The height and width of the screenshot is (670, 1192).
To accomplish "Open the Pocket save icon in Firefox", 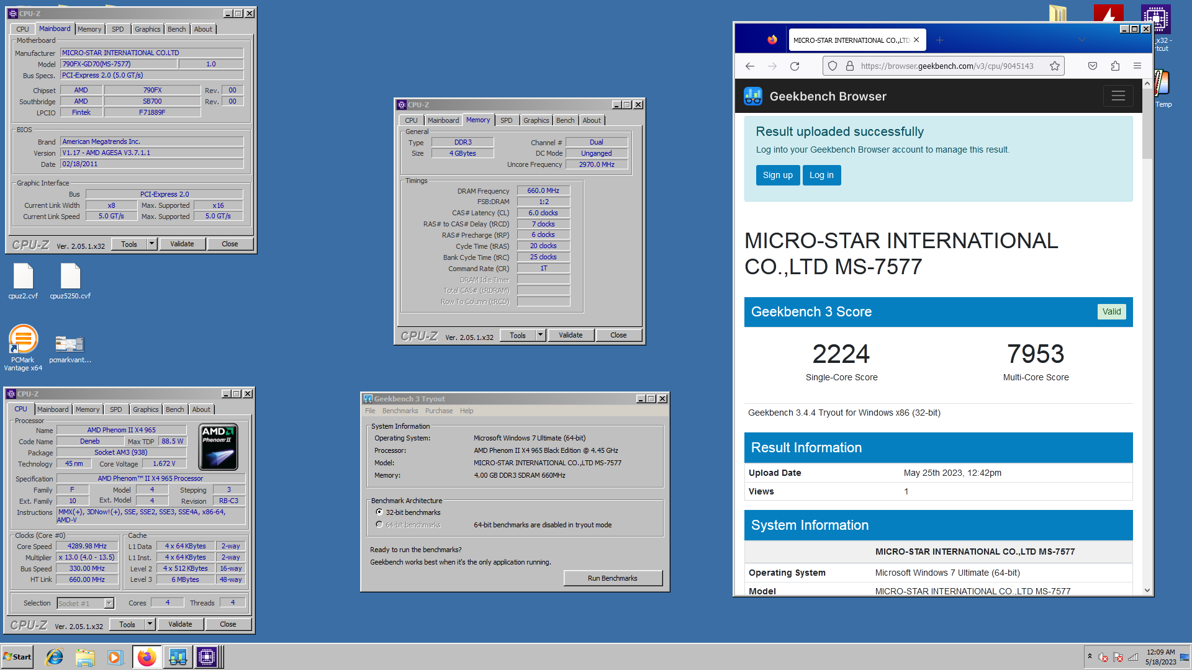I will [1093, 66].
